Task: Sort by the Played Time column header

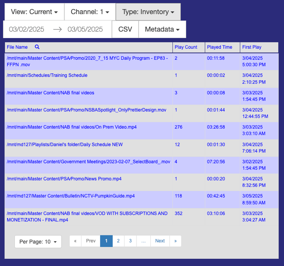Action: click(x=220, y=47)
